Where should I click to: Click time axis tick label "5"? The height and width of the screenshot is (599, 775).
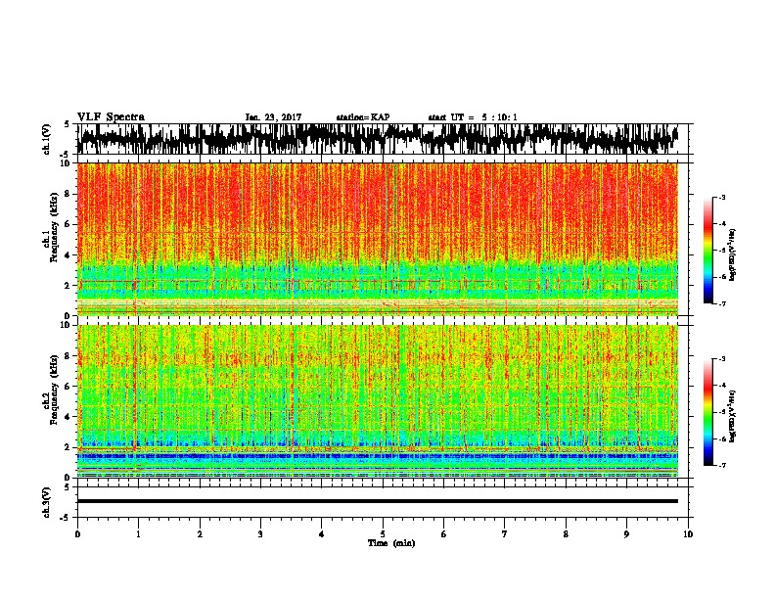pyautogui.click(x=383, y=533)
